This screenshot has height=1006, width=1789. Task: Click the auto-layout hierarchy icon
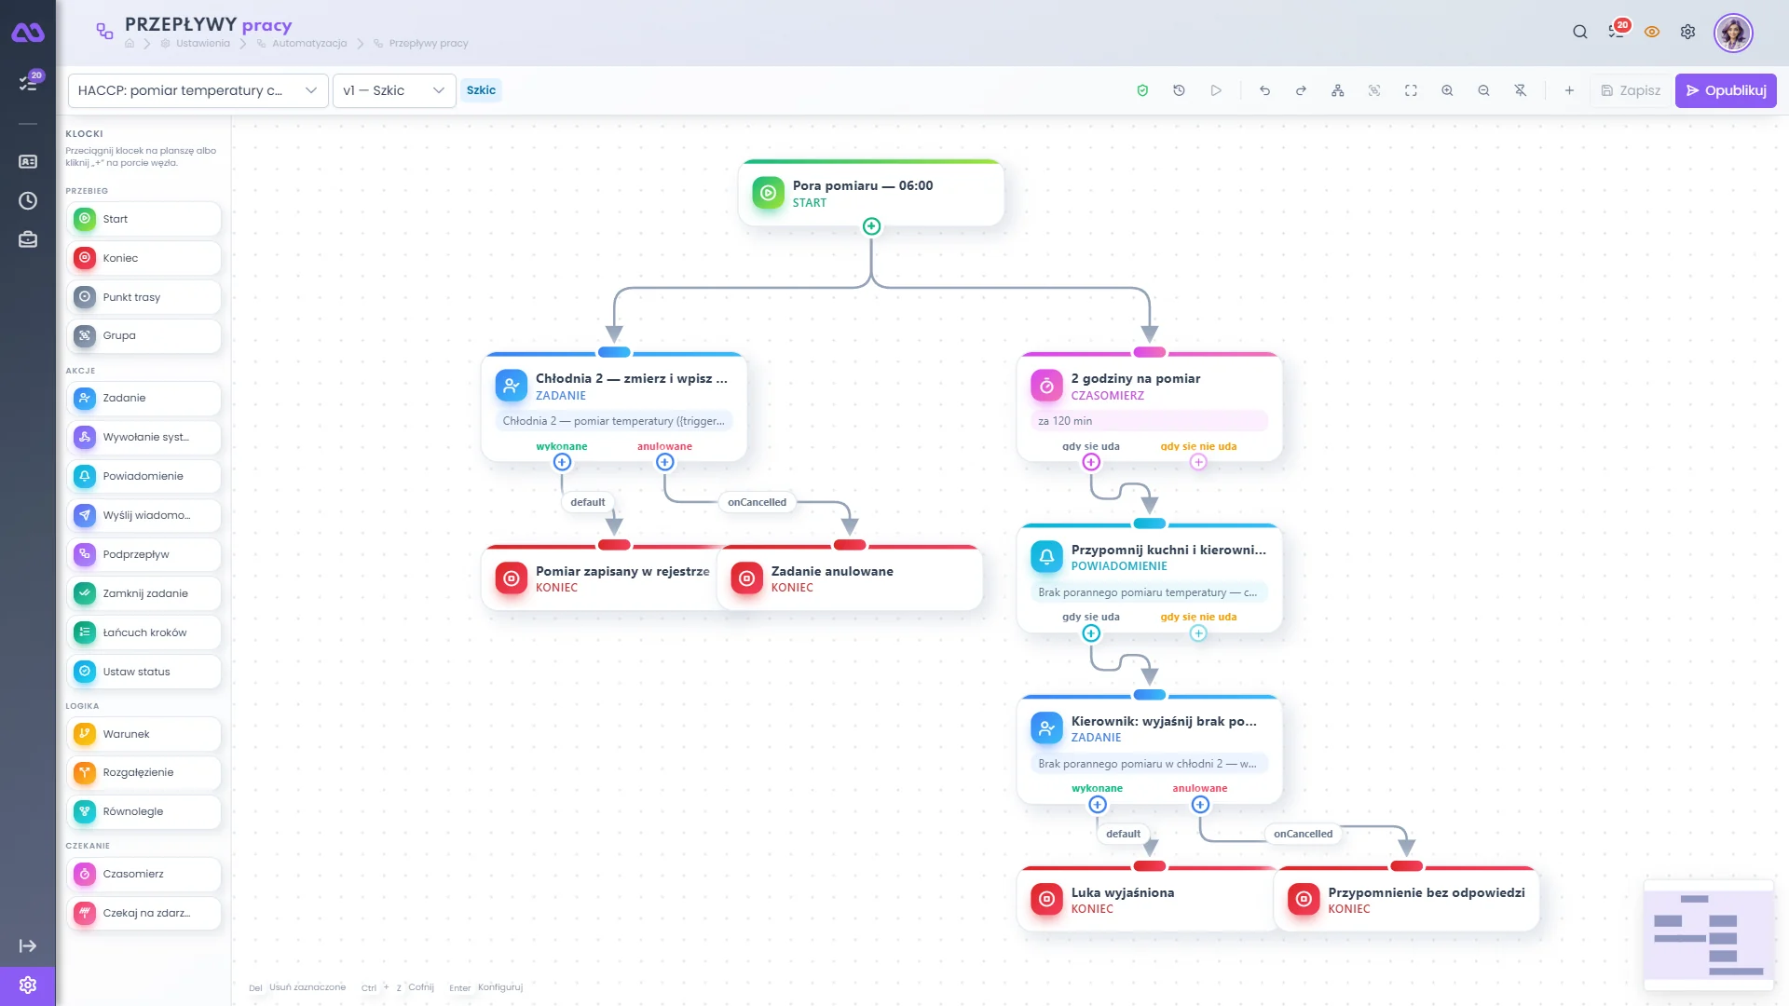(1337, 90)
